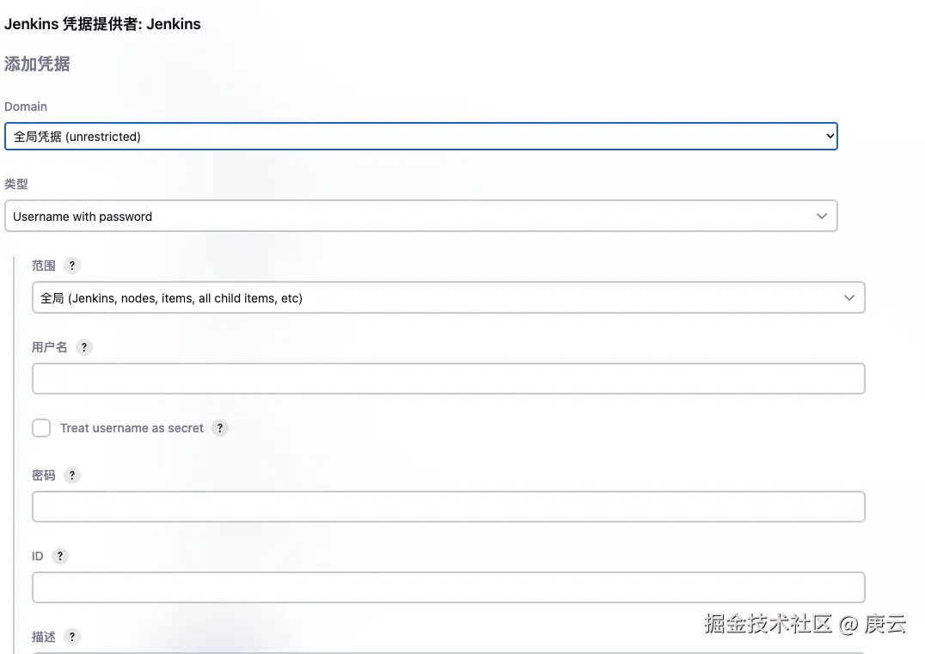The image size is (925, 654).
Task: Click the Treat username as secret label
Action: point(132,428)
